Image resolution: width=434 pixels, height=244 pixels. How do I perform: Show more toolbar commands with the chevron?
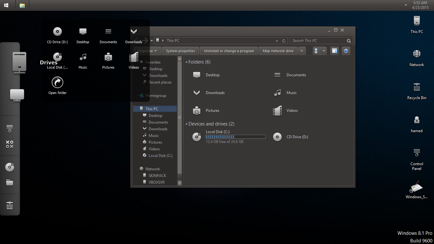302,51
